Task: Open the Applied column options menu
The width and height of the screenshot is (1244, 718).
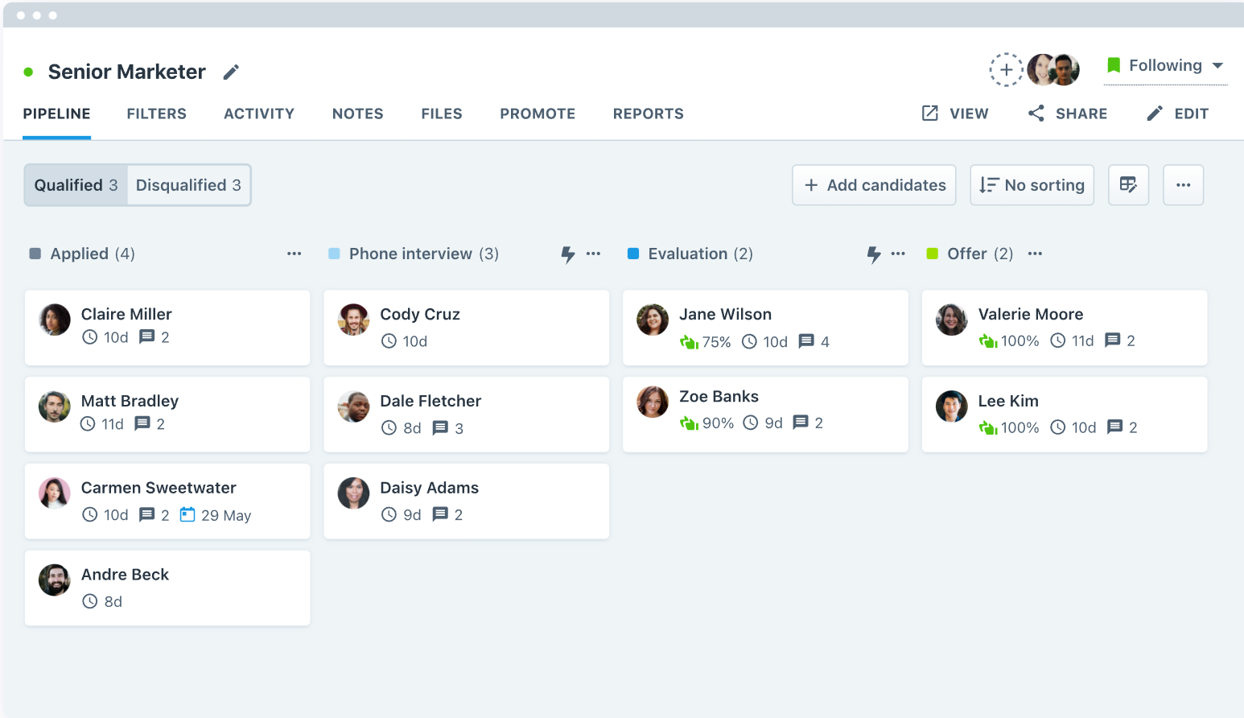Action: pos(294,254)
